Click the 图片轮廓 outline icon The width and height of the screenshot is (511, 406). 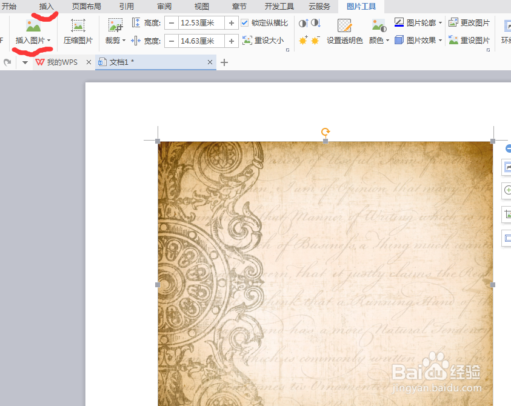tap(399, 22)
